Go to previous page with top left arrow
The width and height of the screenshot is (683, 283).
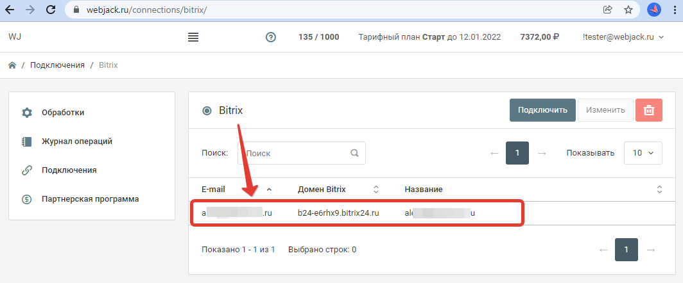(494, 153)
